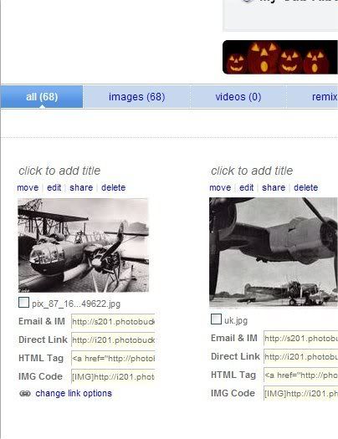The width and height of the screenshot is (338, 439).
Task: Switch to the all (68) tab
Action: pos(42,97)
